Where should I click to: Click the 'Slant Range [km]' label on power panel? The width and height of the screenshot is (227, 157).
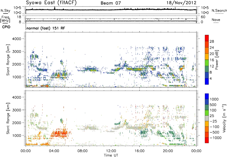[x=8, y=60]
